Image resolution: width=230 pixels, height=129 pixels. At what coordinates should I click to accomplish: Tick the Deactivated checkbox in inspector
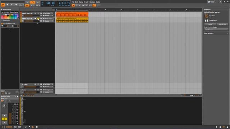point(2,20)
